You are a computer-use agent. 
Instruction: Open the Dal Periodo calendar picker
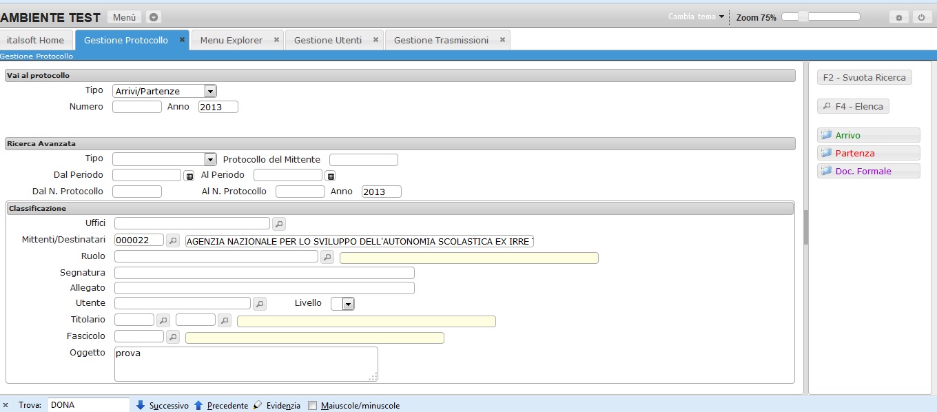[x=189, y=176]
